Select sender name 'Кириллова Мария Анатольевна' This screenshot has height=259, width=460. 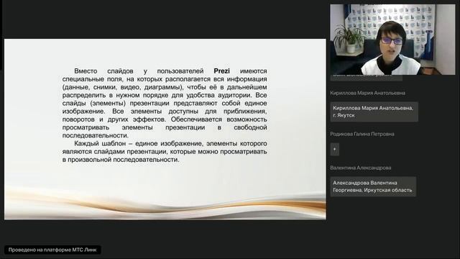pos(367,93)
